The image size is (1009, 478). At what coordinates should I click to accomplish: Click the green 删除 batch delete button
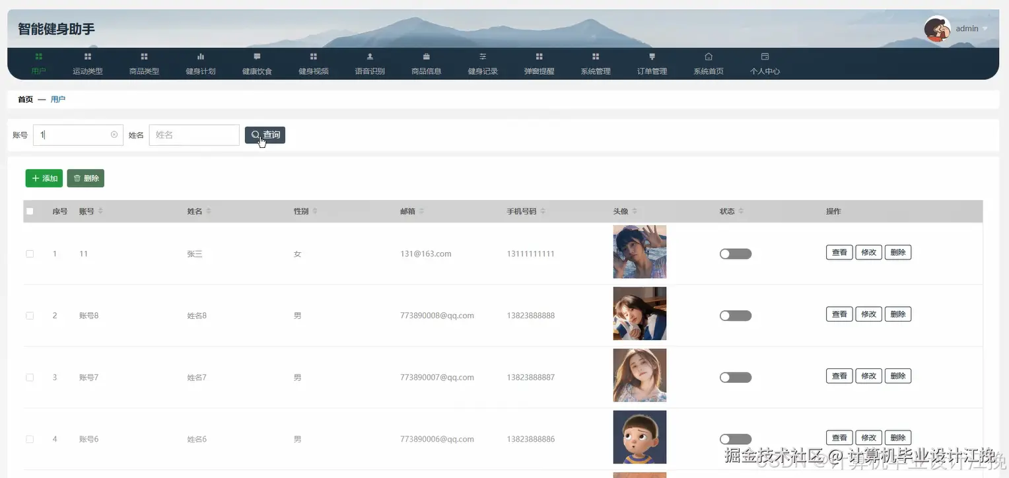tap(86, 178)
